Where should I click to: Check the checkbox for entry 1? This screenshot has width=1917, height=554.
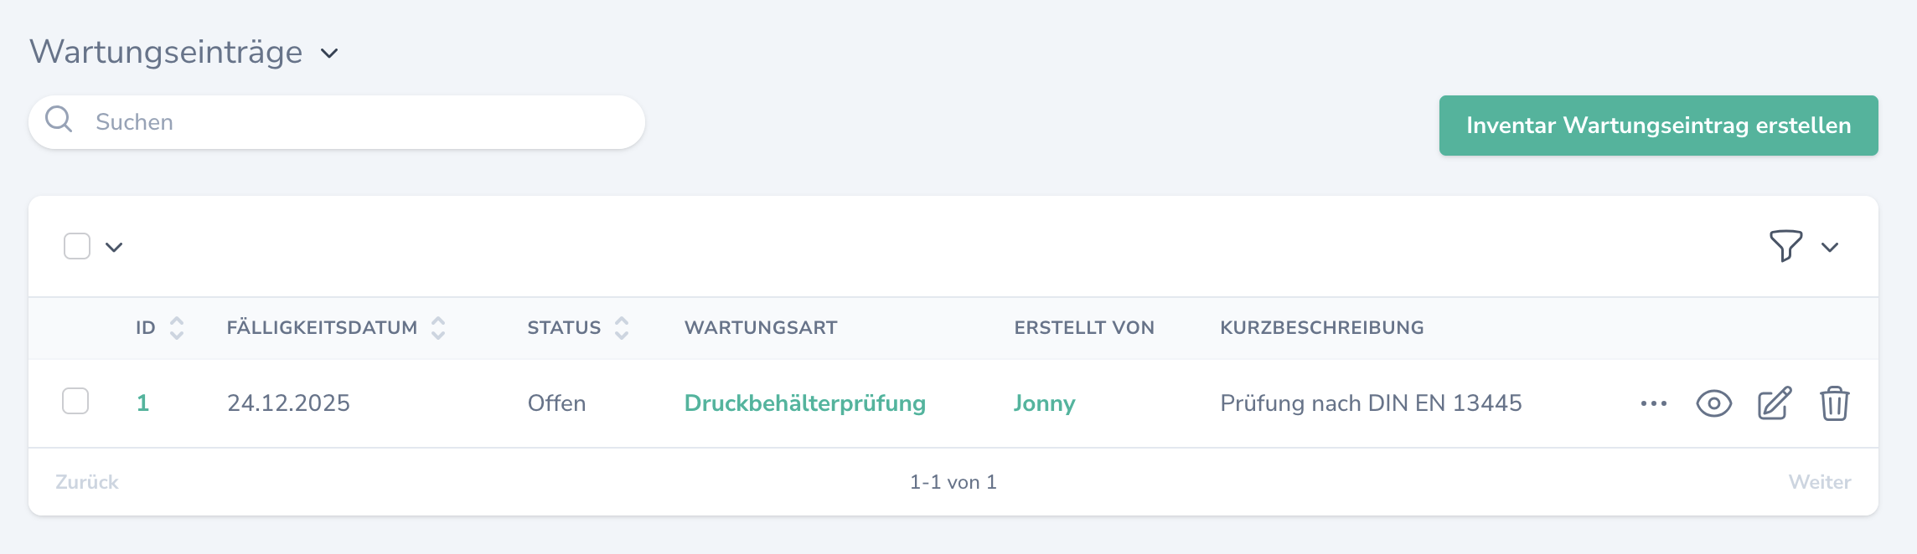pos(76,403)
